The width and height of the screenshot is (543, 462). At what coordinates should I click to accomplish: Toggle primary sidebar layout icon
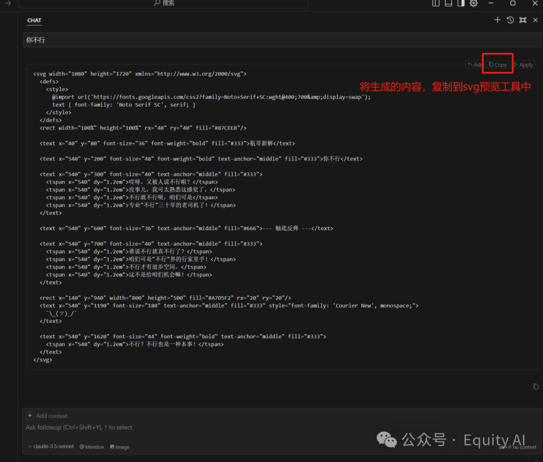coord(436,4)
